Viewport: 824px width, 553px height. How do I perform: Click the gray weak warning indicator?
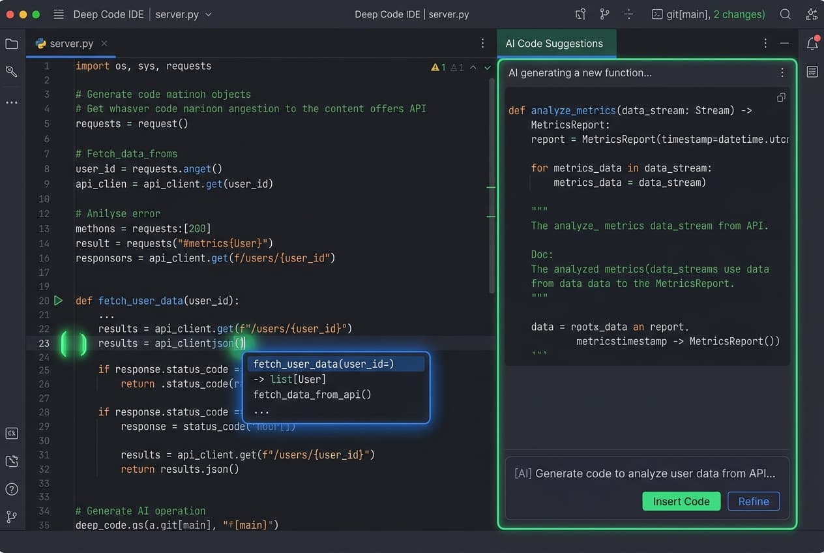click(457, 67)
